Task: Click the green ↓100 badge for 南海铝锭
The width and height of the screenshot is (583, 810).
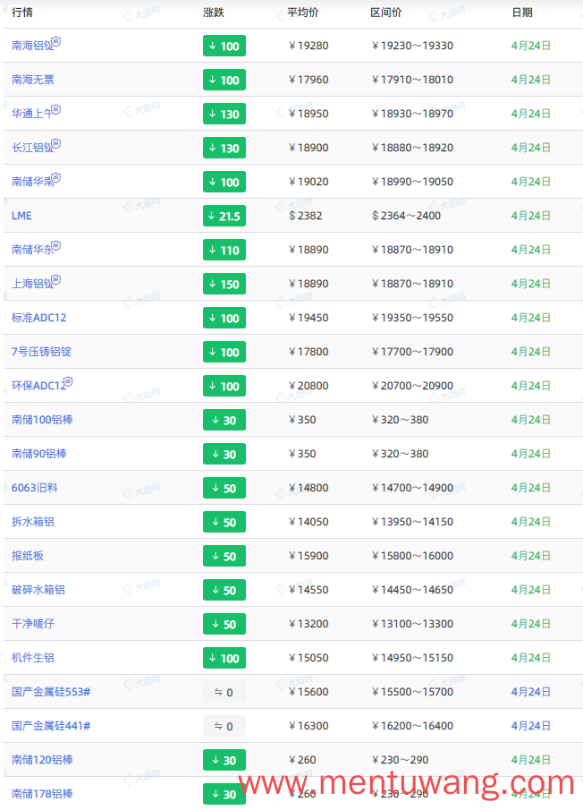Action: click(x=224, y=46)
